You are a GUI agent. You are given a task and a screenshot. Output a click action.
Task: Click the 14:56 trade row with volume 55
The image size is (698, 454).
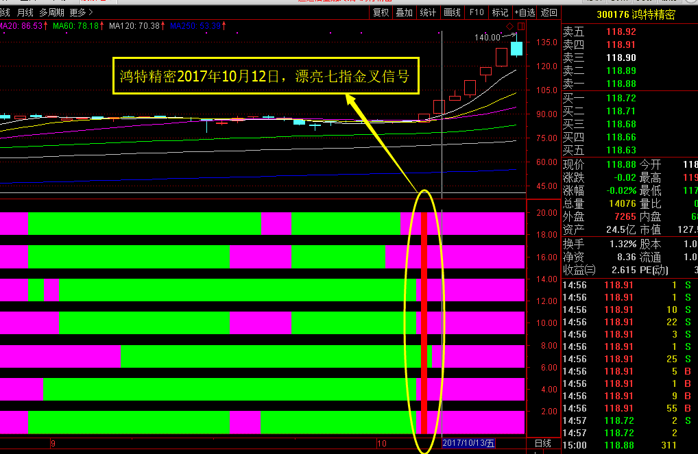629,408
